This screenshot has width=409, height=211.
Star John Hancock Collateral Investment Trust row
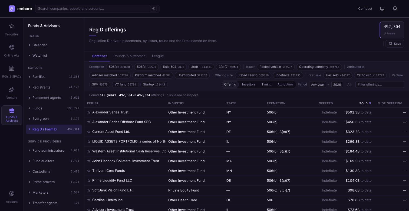(x=89, y=161)
